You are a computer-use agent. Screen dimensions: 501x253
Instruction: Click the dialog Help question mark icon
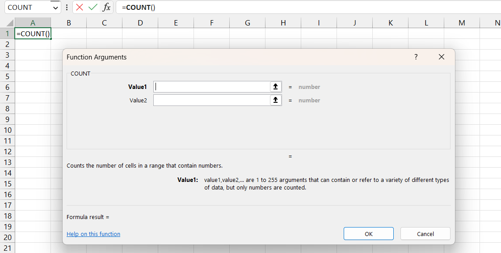click(416, 57)
